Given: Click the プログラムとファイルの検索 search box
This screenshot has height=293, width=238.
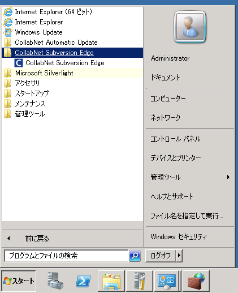Looking at the screenshot, I should click(66, 256).
